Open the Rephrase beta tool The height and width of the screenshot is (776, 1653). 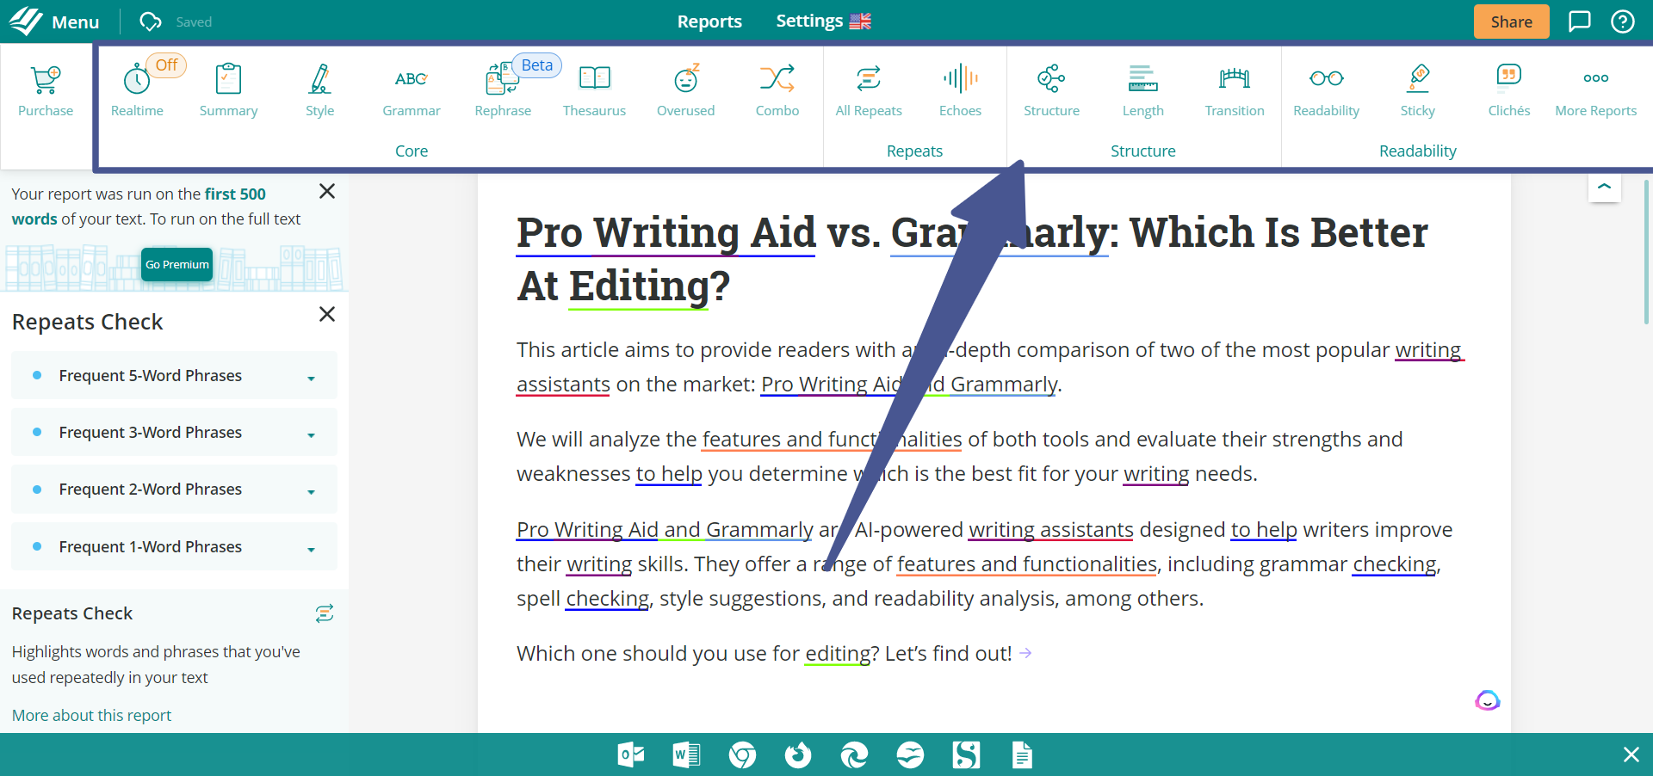coord(503,89)
